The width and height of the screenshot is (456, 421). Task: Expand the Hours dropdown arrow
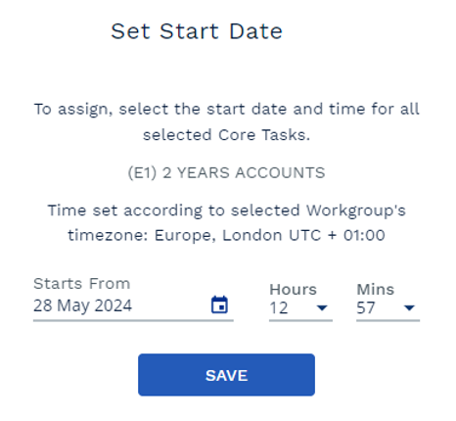point(322,307)
